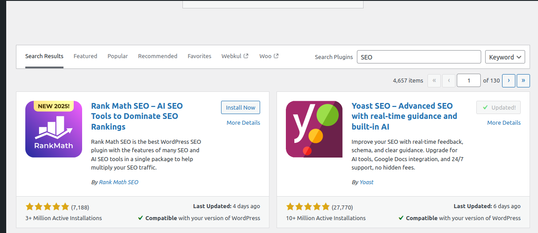The height and width of the screenshot is (233, 538).
Task: Open the Rank Math SEO plugin title
Action: coord(137,116)
